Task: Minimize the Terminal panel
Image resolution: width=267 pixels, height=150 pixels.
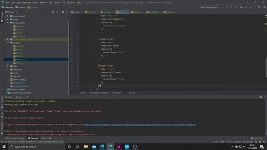Action: point(265,97)
